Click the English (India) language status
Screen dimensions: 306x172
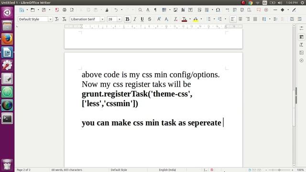point(167,170)
